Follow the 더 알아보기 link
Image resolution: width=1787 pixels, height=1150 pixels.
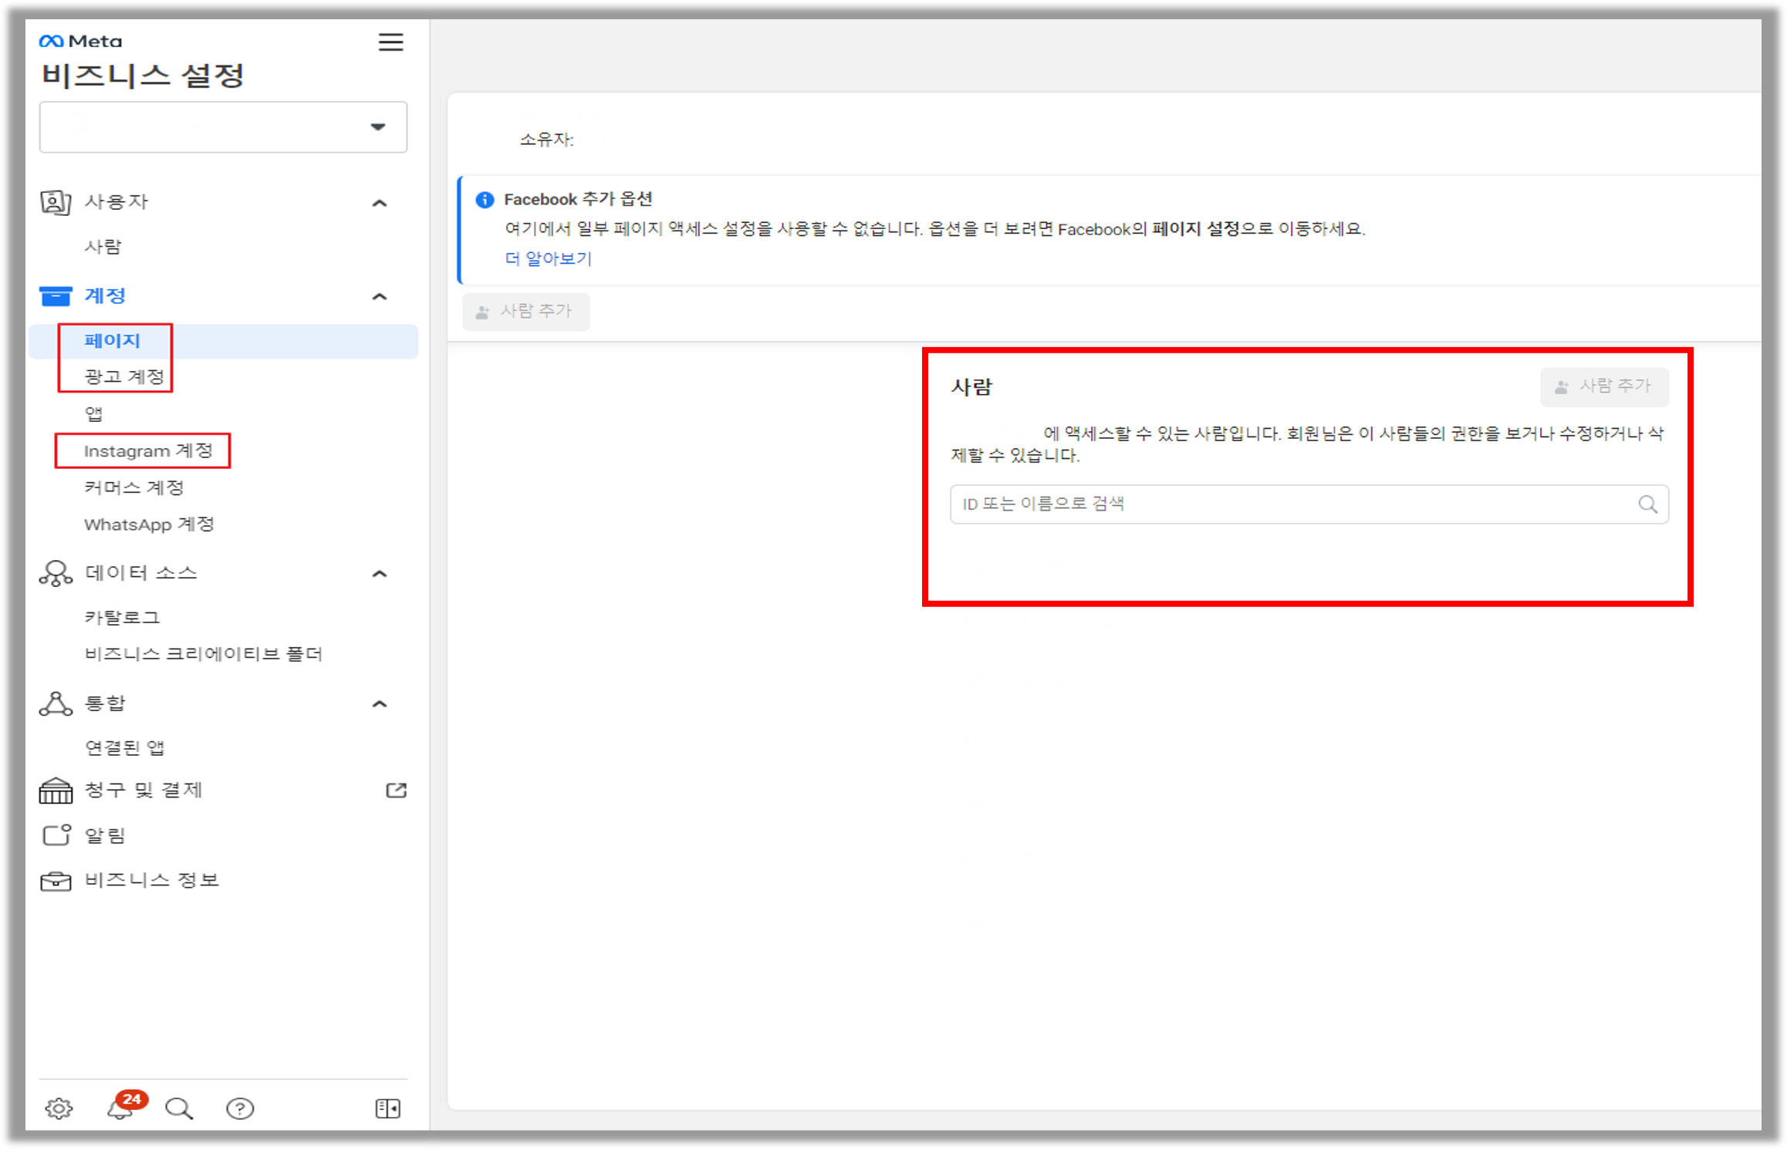coord(549,258)
